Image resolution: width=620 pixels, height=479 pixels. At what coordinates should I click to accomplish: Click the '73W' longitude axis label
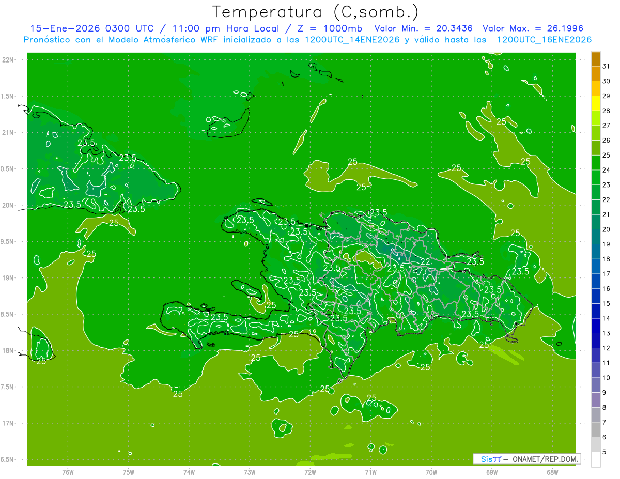point(250,472)
